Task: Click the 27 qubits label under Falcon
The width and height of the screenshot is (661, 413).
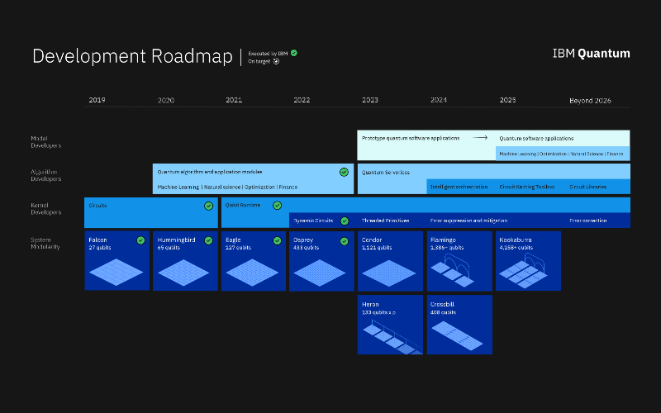Action: click(100, 247)
